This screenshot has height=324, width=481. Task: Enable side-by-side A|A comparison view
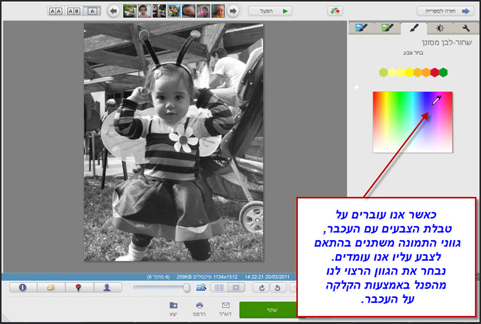tap(57, 10)
